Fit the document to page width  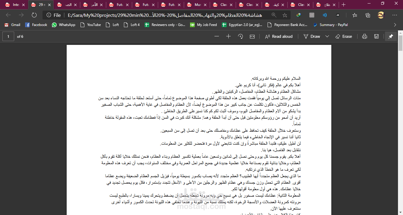[252, 36]
